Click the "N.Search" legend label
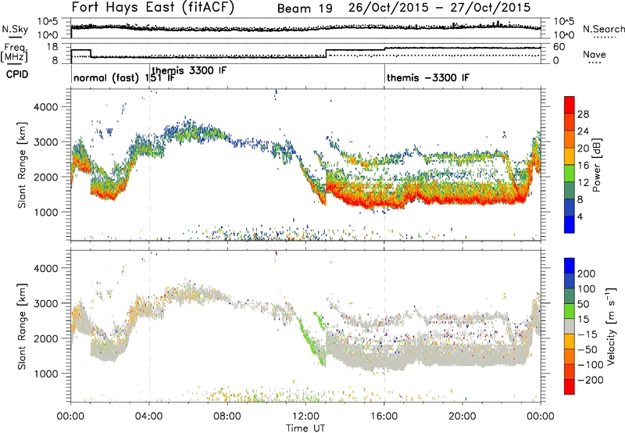The height and width of the screenshot is (433, 625). [x=603, y=29]
